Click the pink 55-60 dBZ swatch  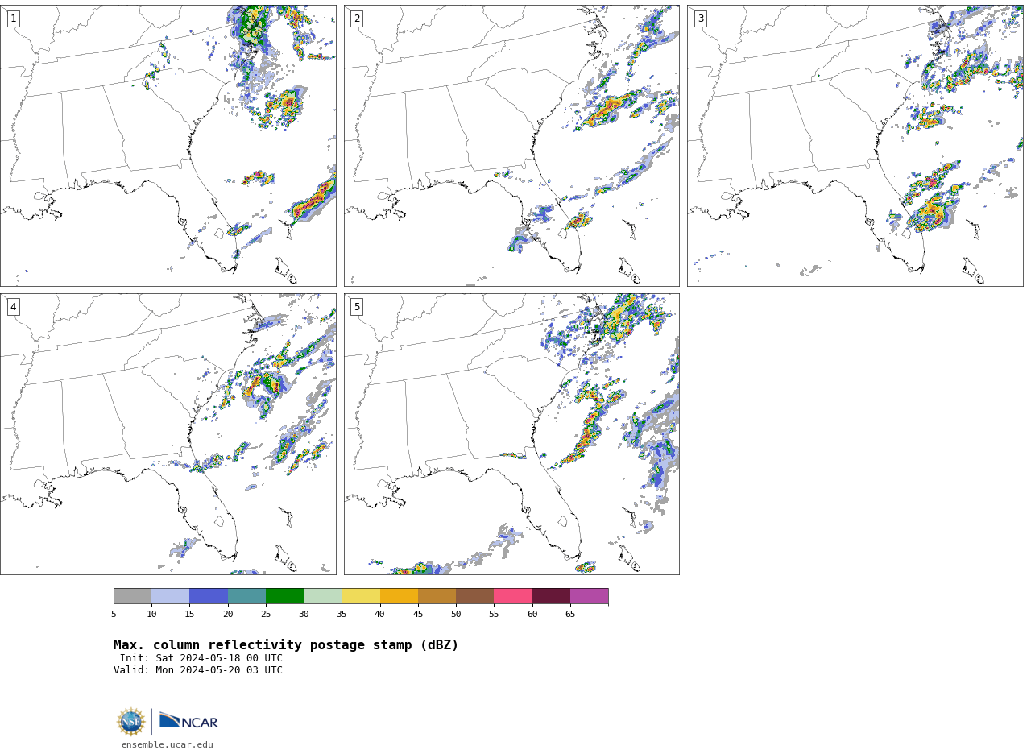[x=513, y=596]
